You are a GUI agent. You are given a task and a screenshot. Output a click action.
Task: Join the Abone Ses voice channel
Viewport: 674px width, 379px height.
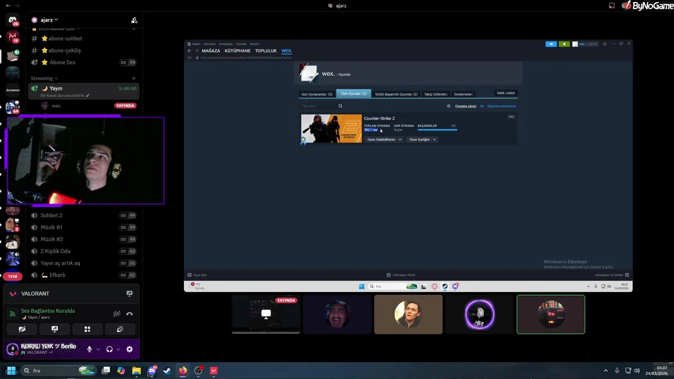(84, 62)
